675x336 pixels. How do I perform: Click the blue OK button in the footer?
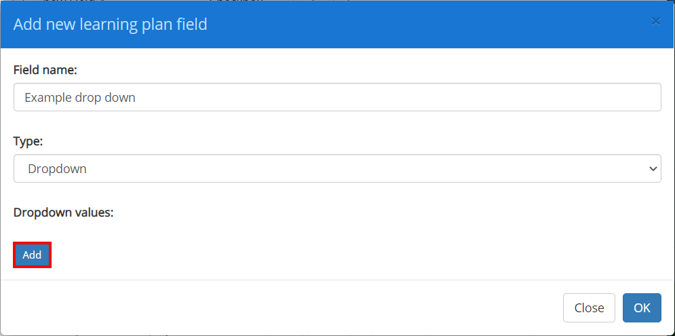[x=642, y=308]
